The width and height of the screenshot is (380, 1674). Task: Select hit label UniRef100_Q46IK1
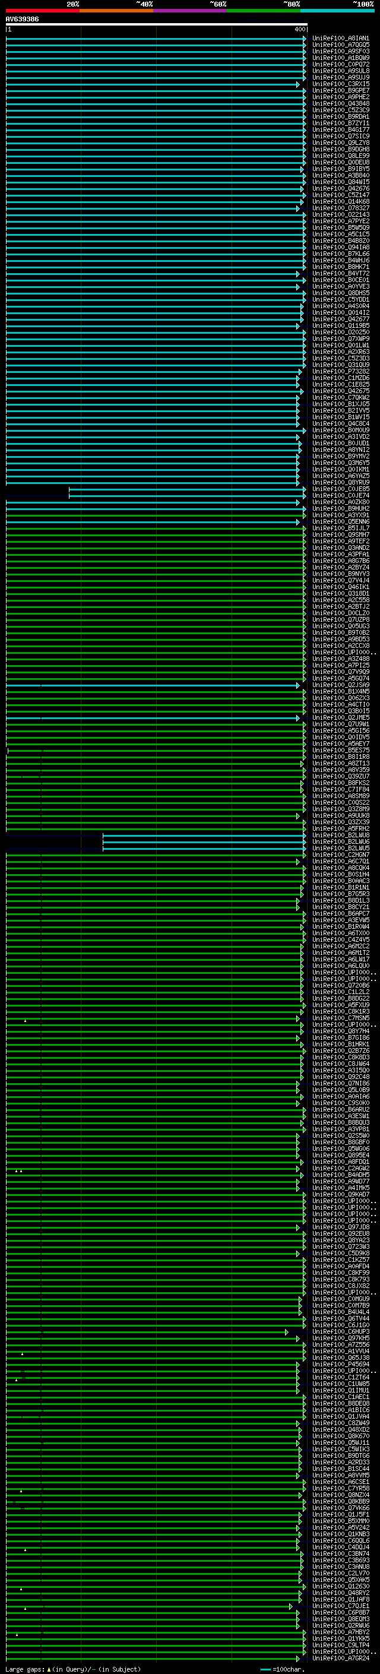341,587
